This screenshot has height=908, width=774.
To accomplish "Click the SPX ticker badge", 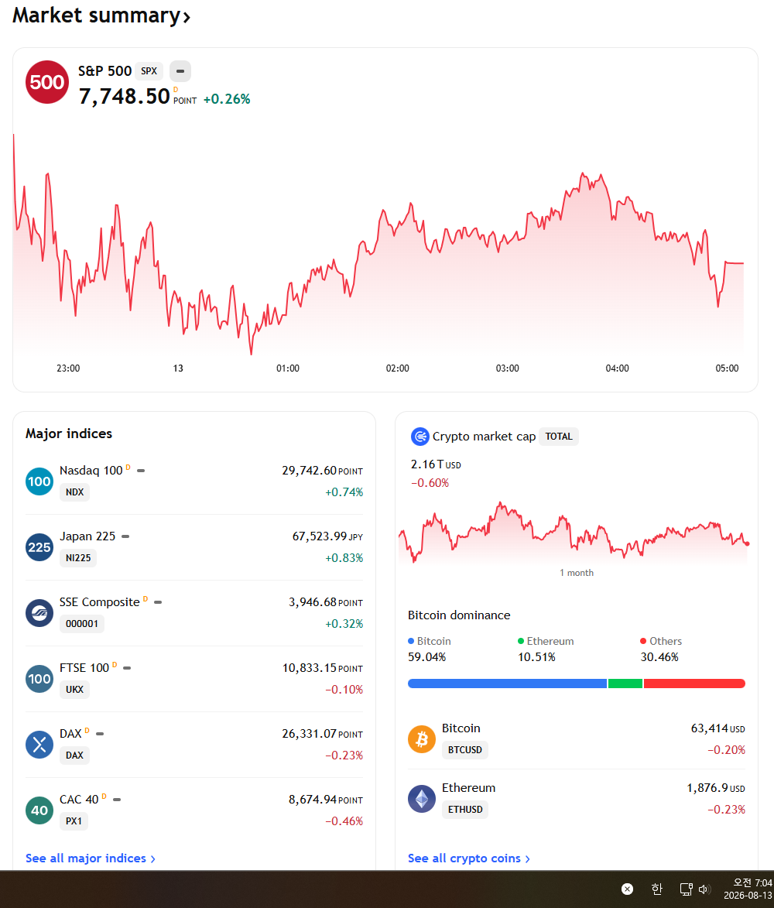I will [149, 71].
